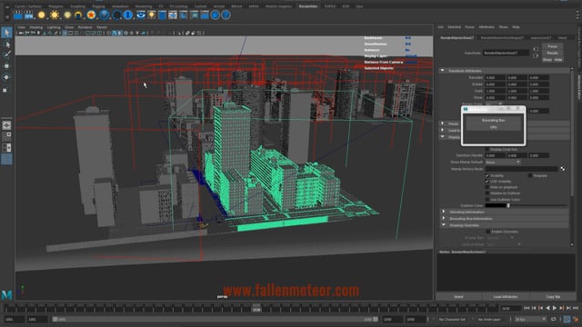The height and width of the screenshot is (327, 582).
Task: Click the Load Attributes button
Action: tap(506, 297)
